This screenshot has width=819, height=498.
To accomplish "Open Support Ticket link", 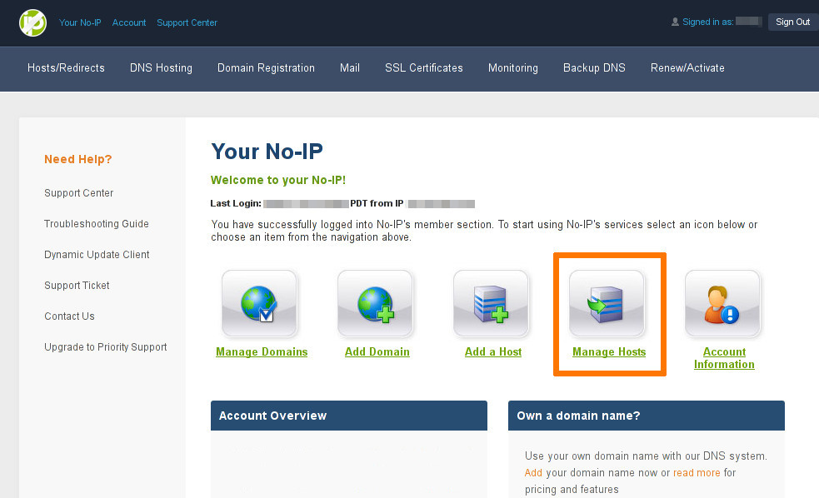I will (x=77, y=286).
